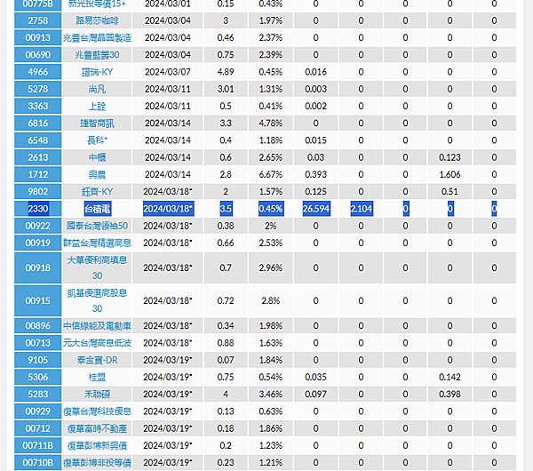Click stock code 1712

pos(37,174)
